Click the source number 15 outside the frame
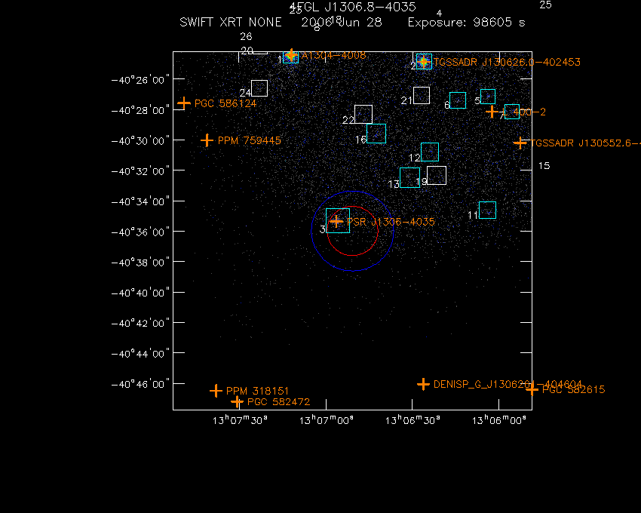641x513 pixels. coord(544,166)
